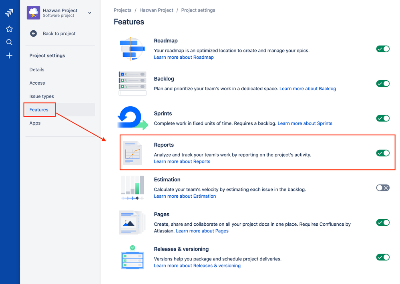400x284 pixels.
Task: Click the Jira logo icon in sidebar
Action: tap(9, 13)
